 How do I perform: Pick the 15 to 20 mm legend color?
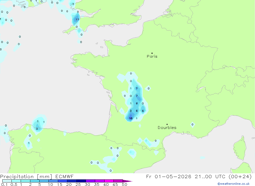tap(62, 181)
